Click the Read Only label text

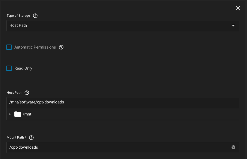click(x=23, y=68)
